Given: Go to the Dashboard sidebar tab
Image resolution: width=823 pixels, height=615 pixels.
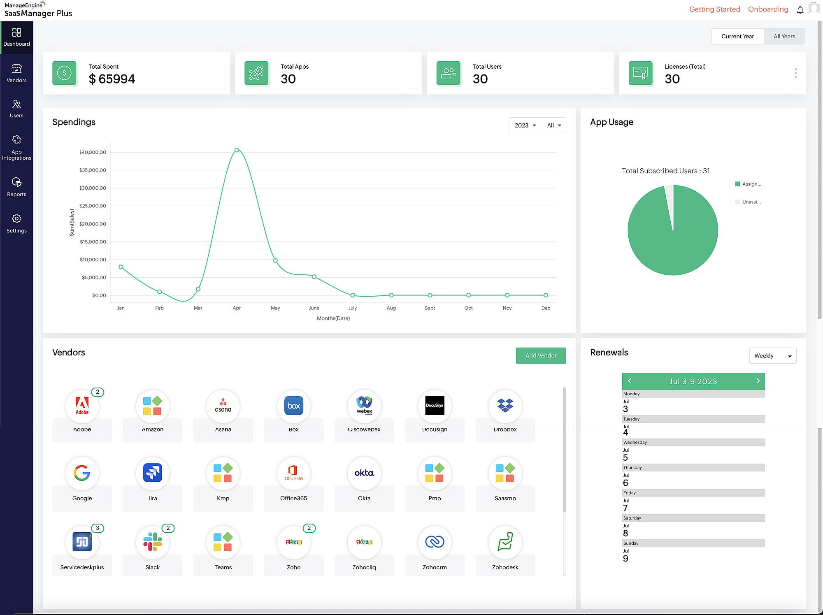Looking at the screenshot, I should pyautogui.click(x=16, y=37).
